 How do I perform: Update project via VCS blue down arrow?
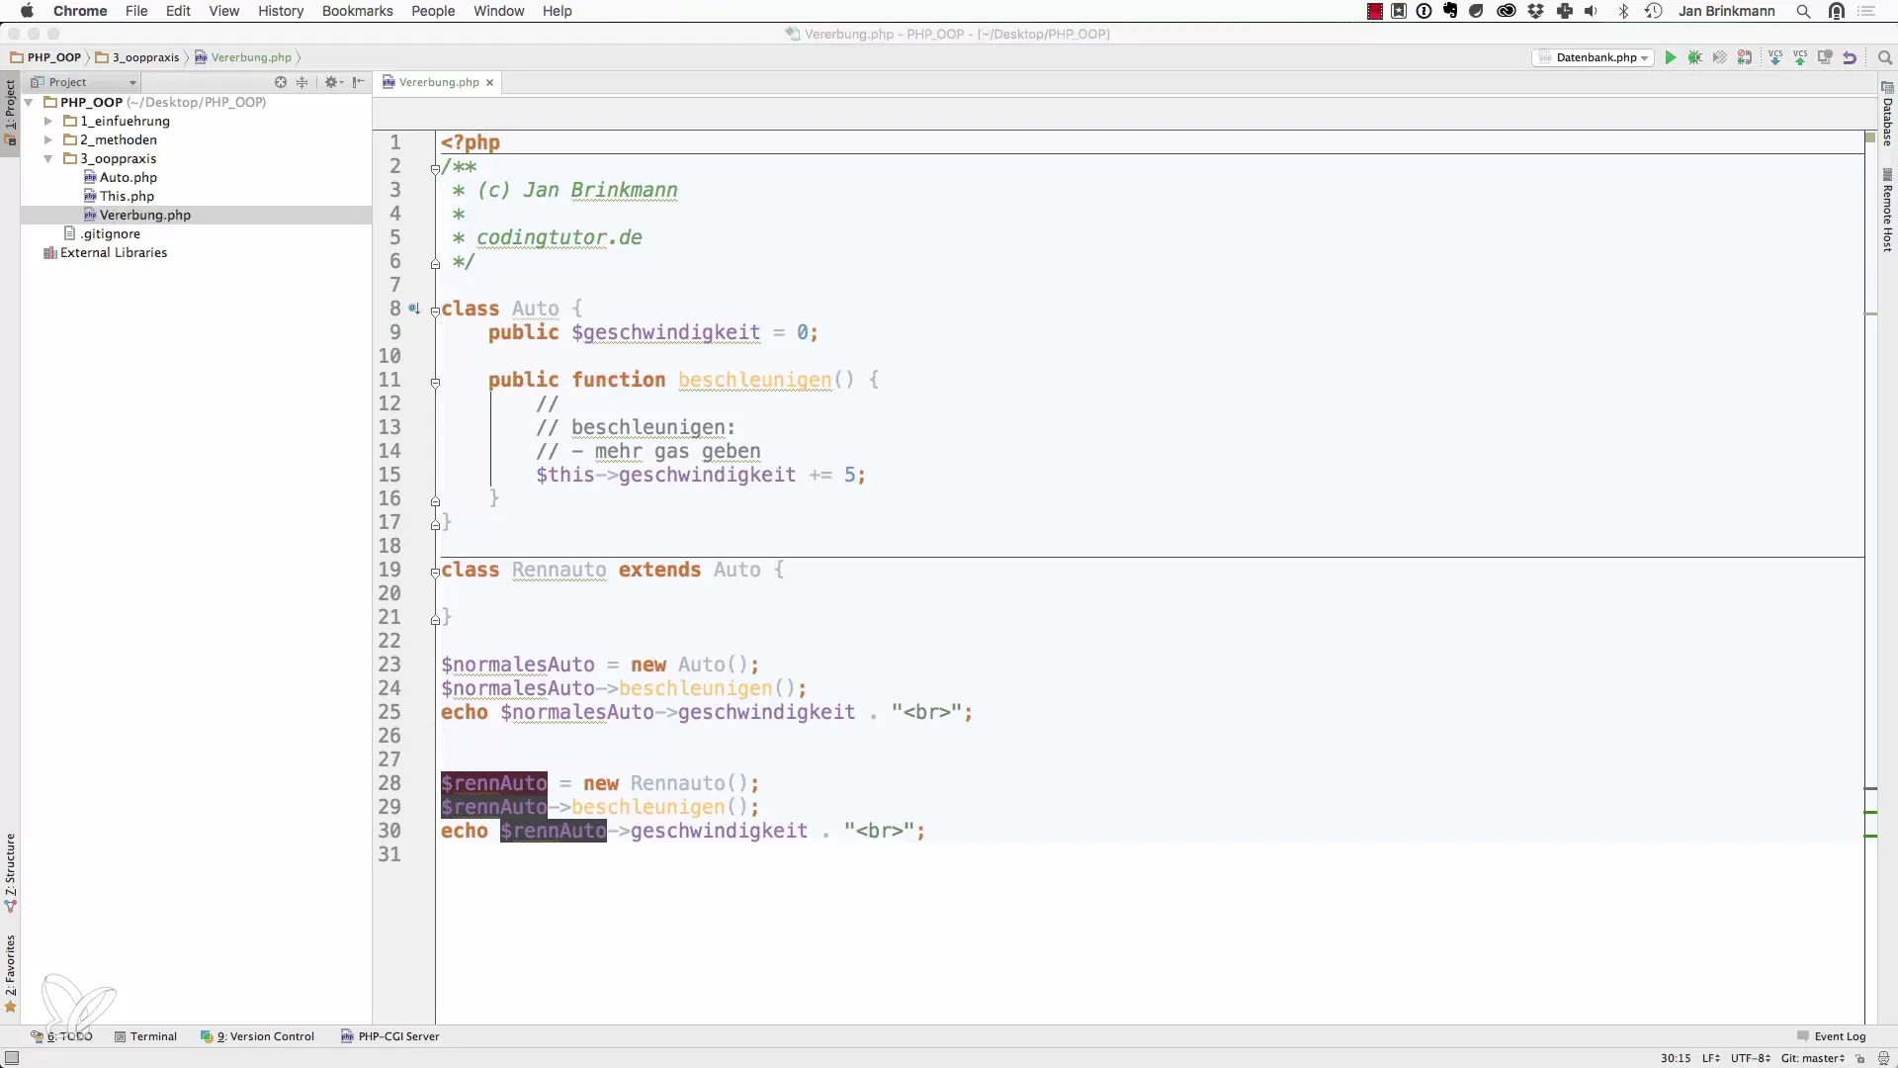(1775, 57)
